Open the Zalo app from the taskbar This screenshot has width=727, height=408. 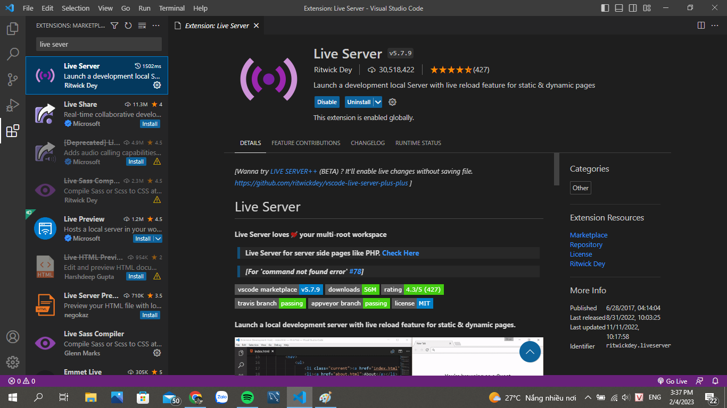pos(221,397)
